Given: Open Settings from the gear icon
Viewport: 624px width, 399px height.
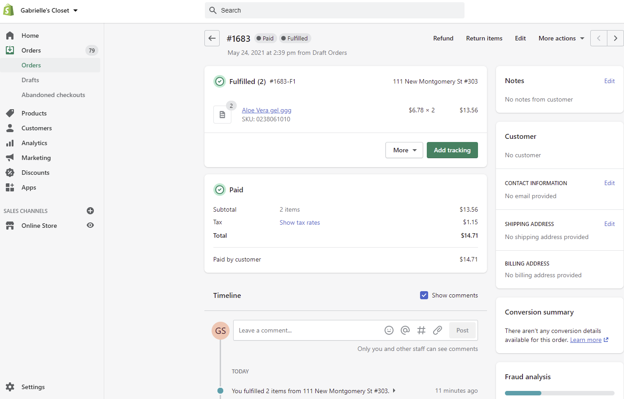Looking at the screenshot, I should [10, 387].
